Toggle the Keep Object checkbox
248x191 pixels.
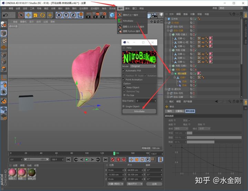pyautogui.click(x=124, y=87)
